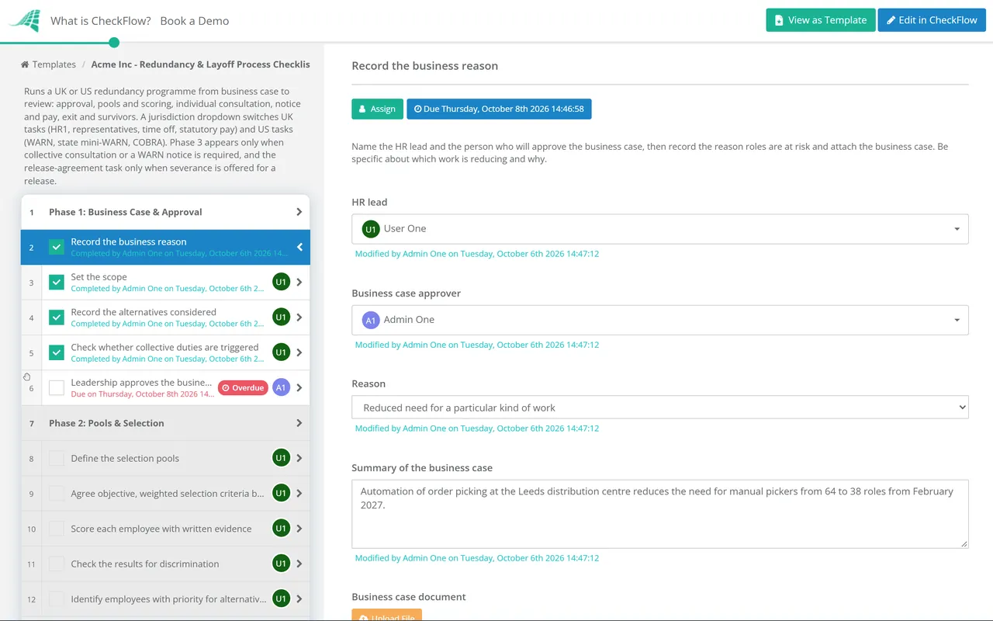The width and height of the screenshot is (993, 621).
Task: Open the Reason dropdown
Action: tap(660, 408)
